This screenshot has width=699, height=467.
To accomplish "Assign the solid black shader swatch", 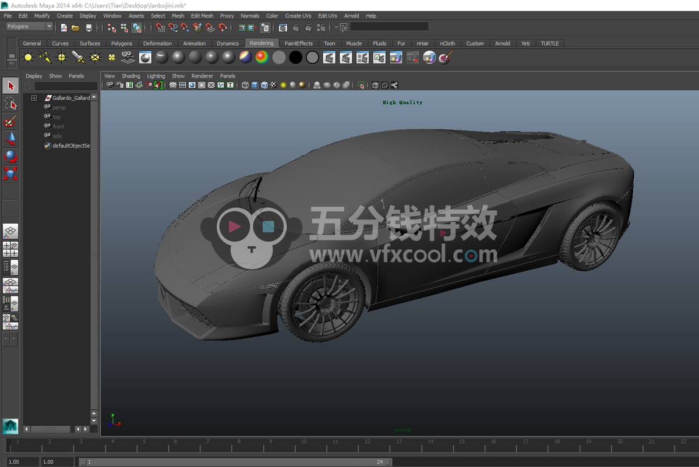I will pos(296,57).
